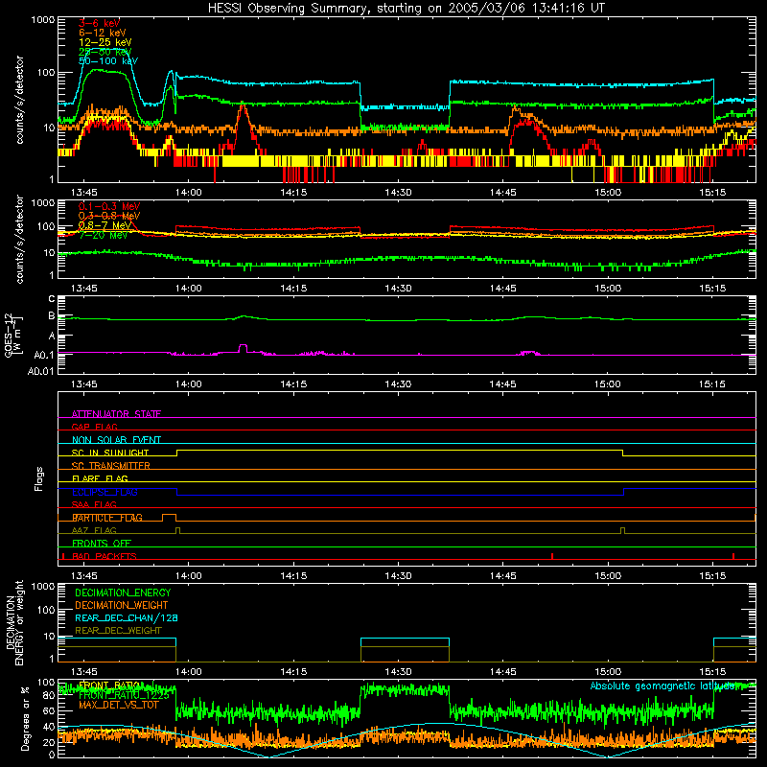The image size is (767, 767).
Task: Select the GAP_FLAG label
Action: coord(94,427)
